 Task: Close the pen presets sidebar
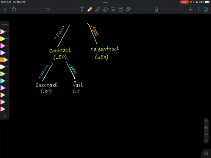tap(5, 116)
